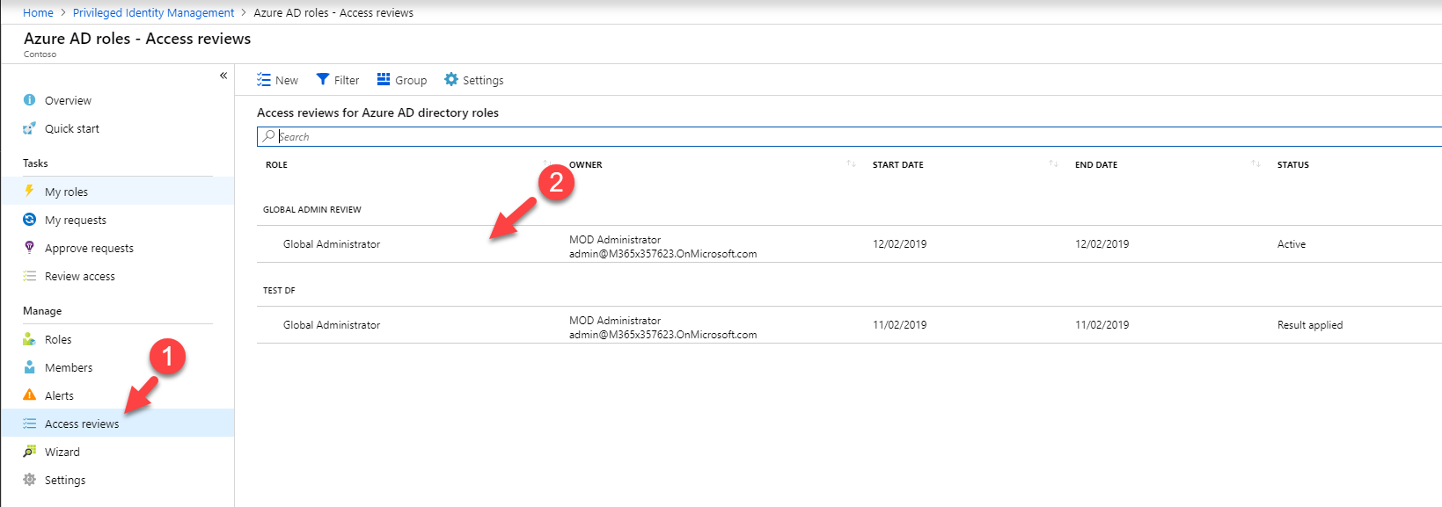Click the Members person icon
This screenshot has width=1442, height=507.
(x=29, y=367)
